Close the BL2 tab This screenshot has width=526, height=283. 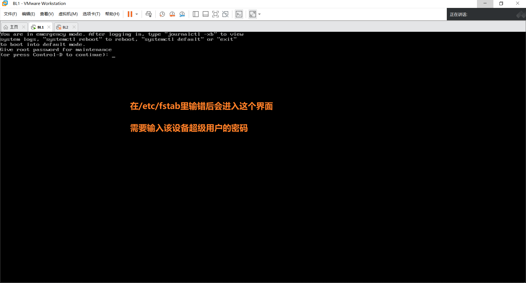[74, 27]
